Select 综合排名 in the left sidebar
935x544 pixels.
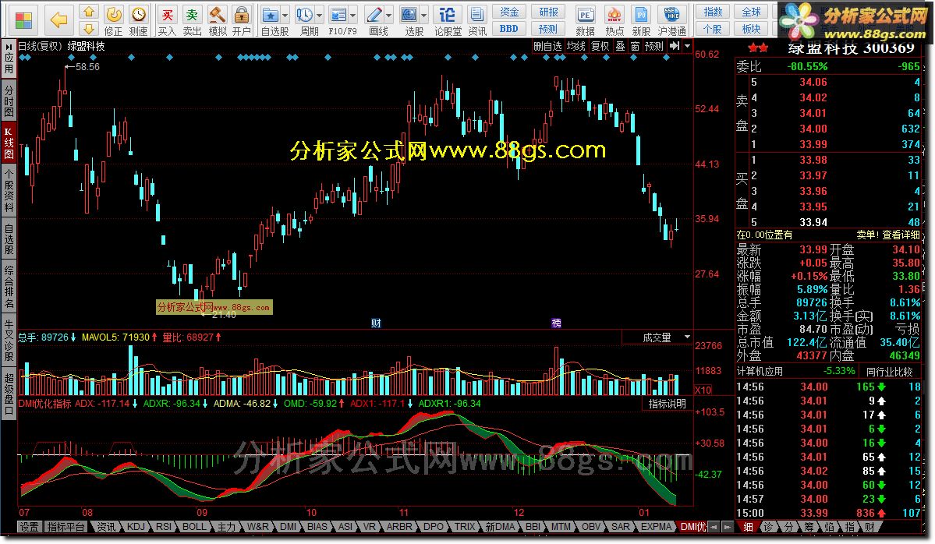coord(9,287)
